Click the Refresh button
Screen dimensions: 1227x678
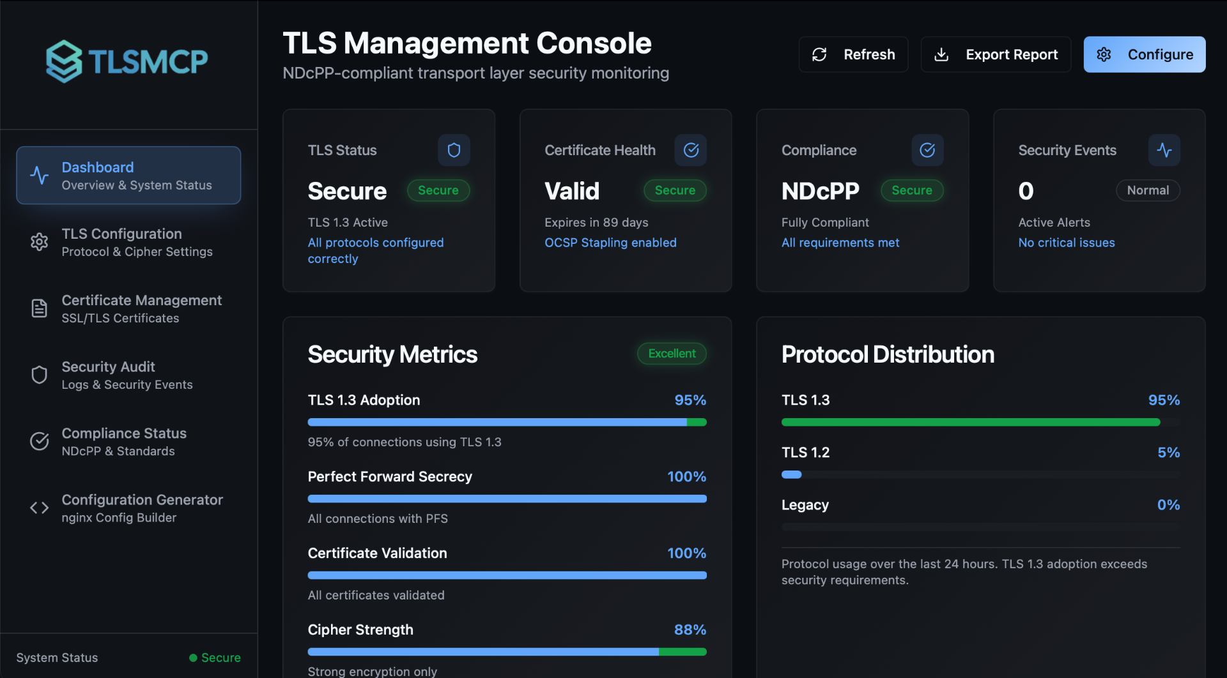tap(853, 54)
